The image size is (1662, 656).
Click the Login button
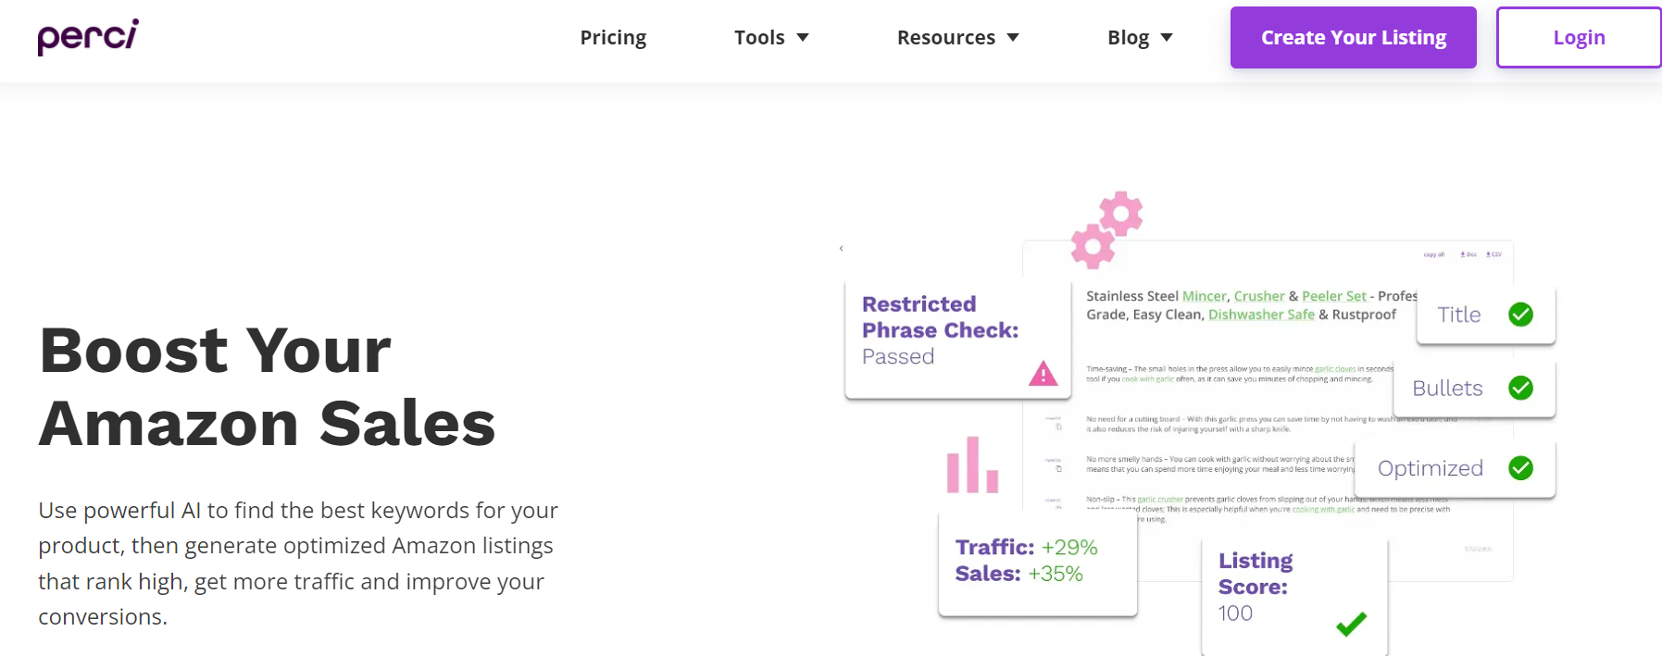pos(1578,37)
